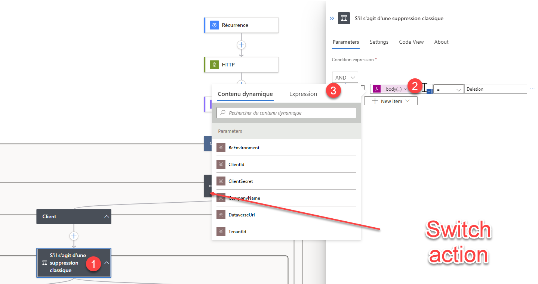Open the equals operator dropdown
The width and height of the screenshot is (538, 284).
pyautogui.click(x=448, y=88)
